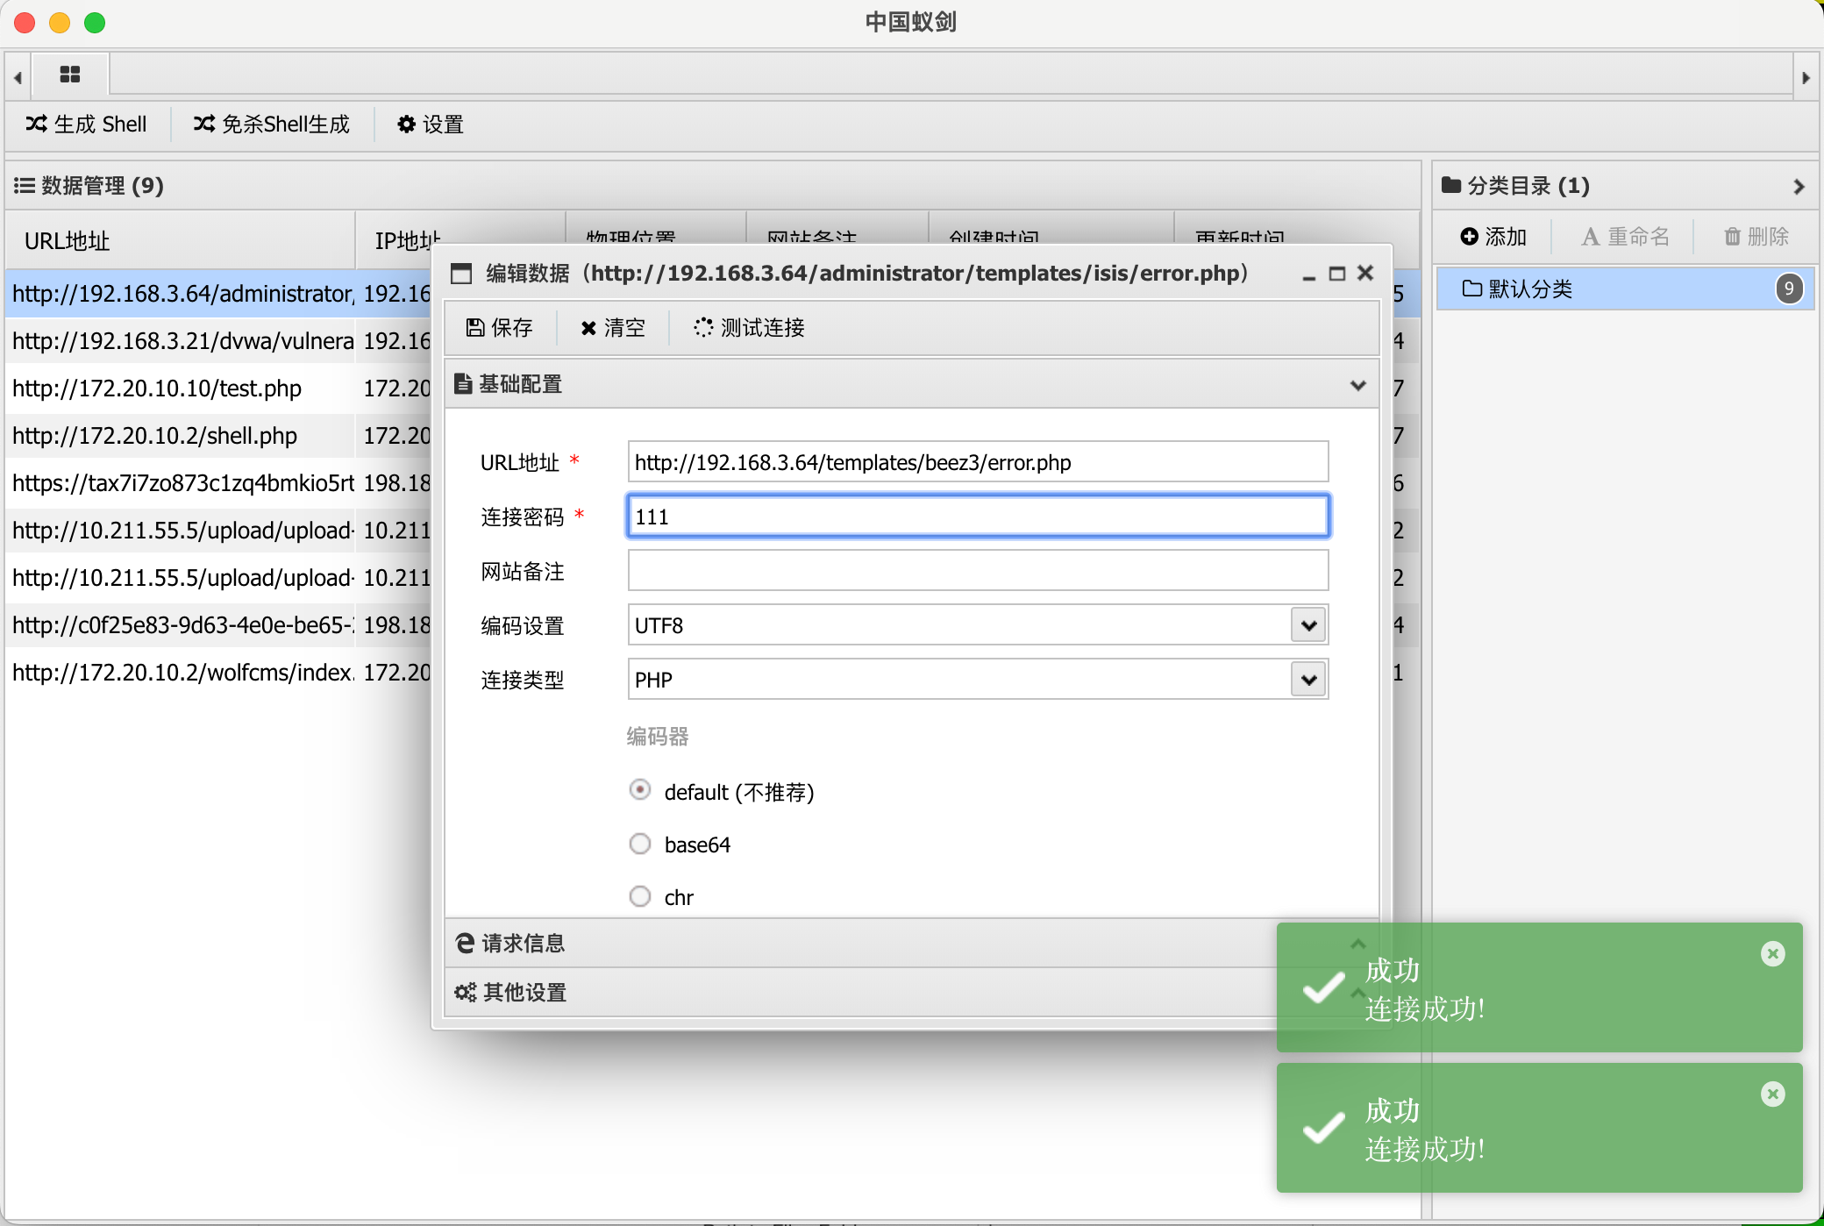Click the 基础配置 section header

[912, 384]
